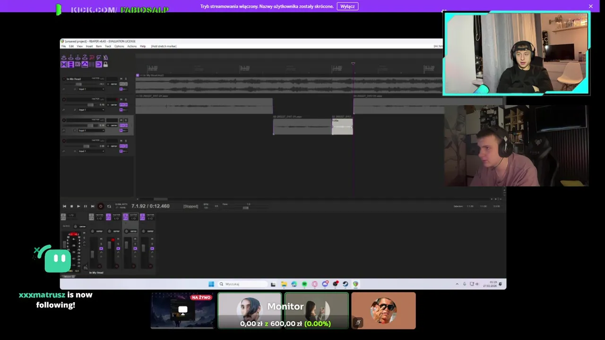The width and height of the screenshot is (605, 340).
Task: Open the Insert menu in REAPER
Action: pos(89,46)
